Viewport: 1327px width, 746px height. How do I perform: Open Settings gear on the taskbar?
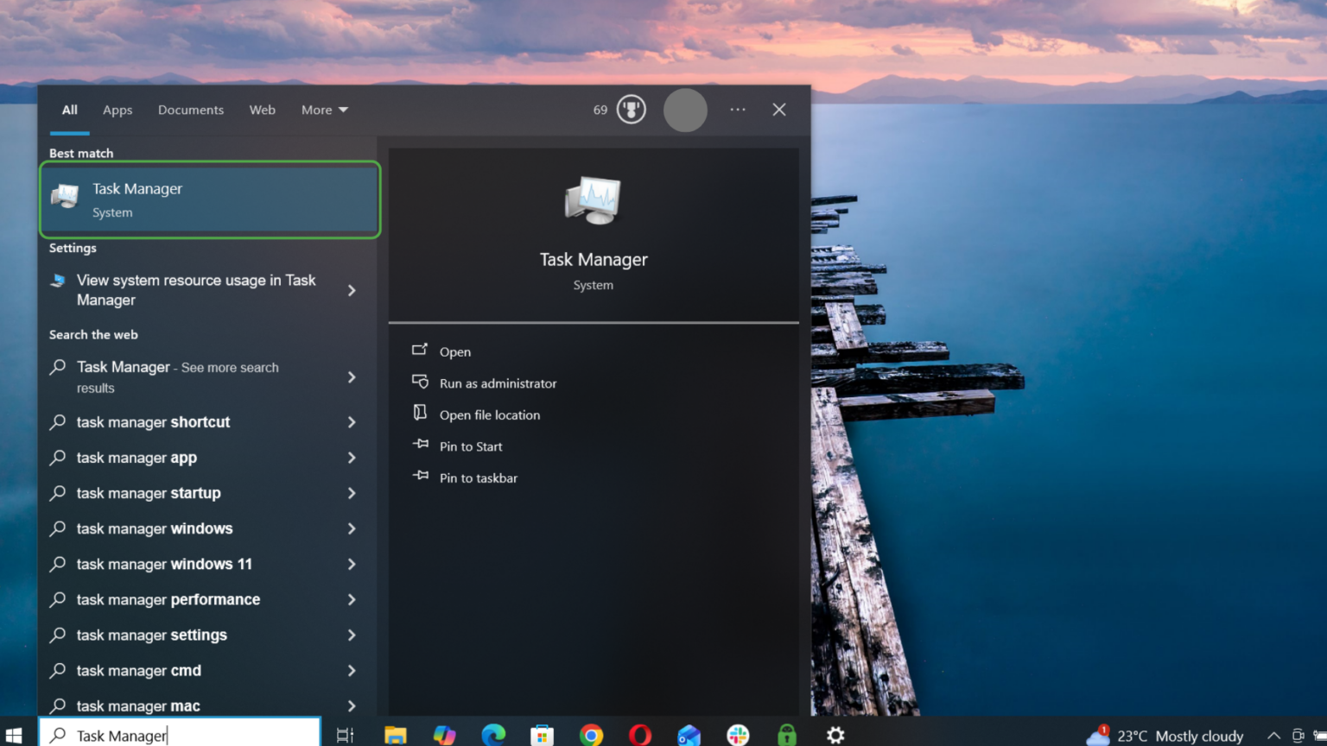[x=835, y=735]
